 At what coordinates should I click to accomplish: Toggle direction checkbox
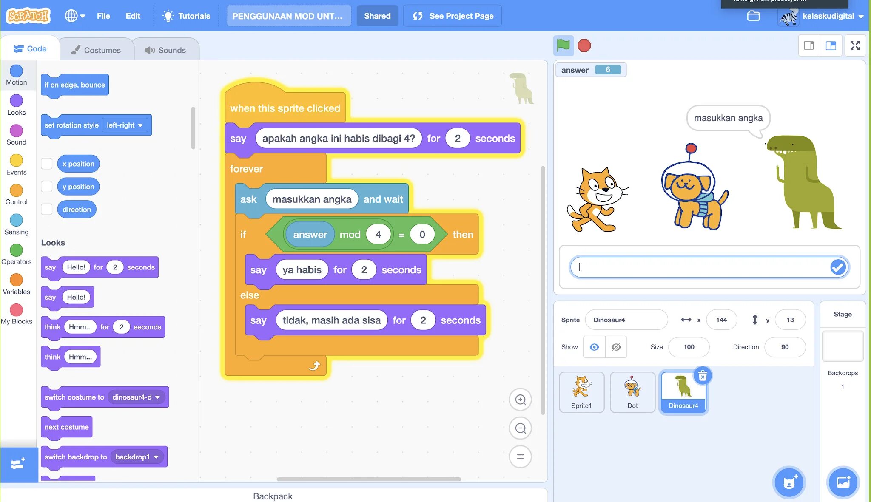click(47, 209)
